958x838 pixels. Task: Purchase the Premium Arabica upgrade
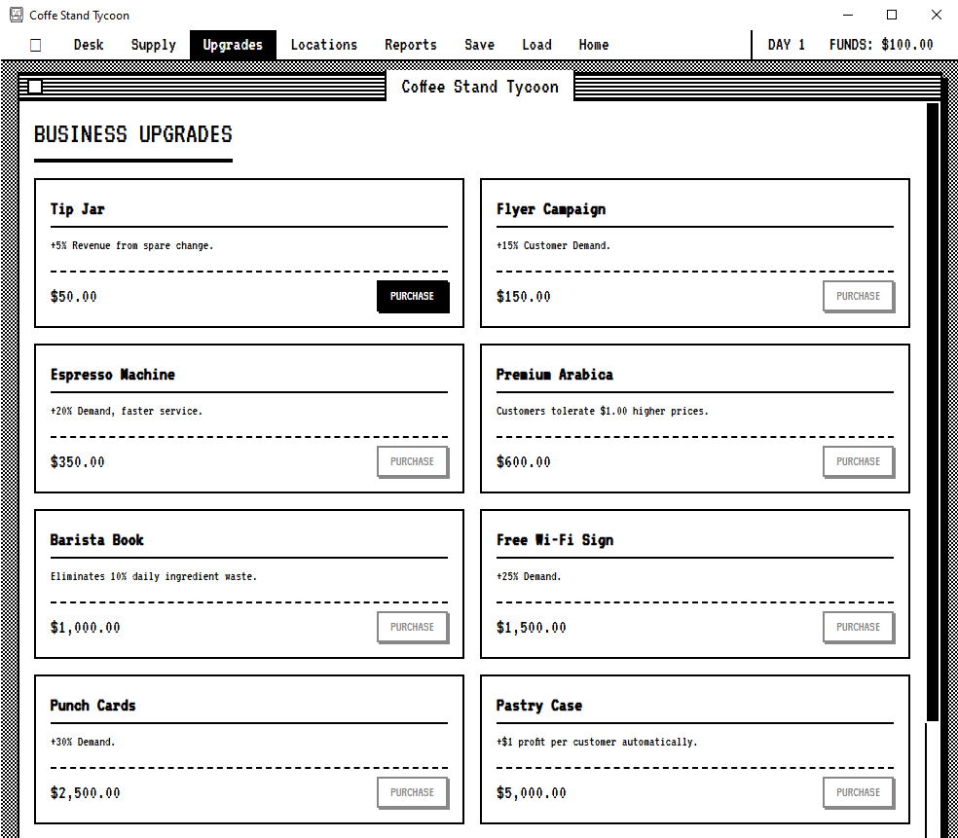click(859, 462)
